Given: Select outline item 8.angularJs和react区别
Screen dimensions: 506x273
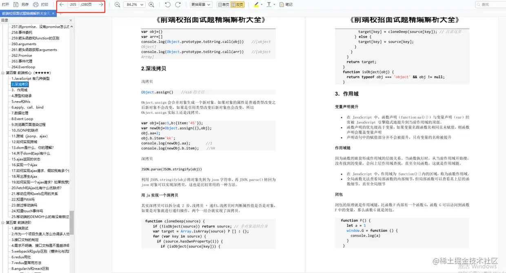Looking at the screenshot, I should pyautogui.click(x=30, y=269).
